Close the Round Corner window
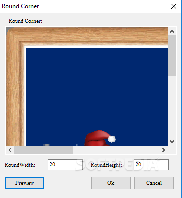This screenshot has height=198, width=182. pos(174,6)
